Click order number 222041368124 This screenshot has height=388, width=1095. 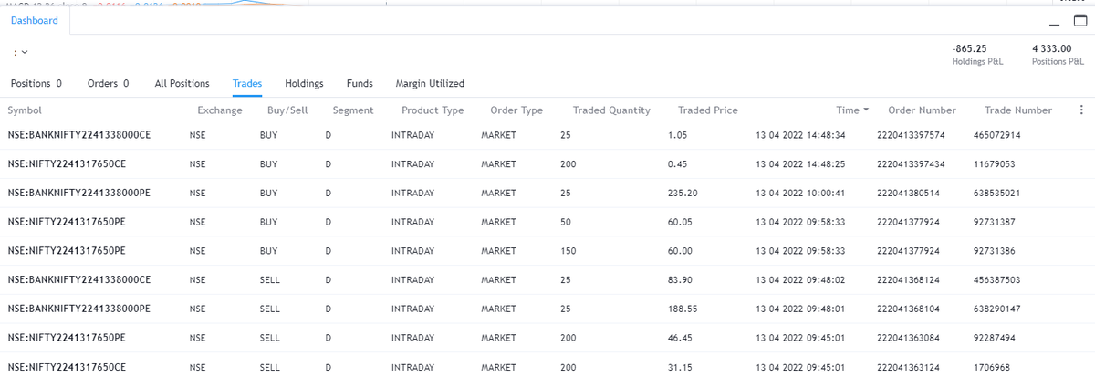[x=907, y=279]
